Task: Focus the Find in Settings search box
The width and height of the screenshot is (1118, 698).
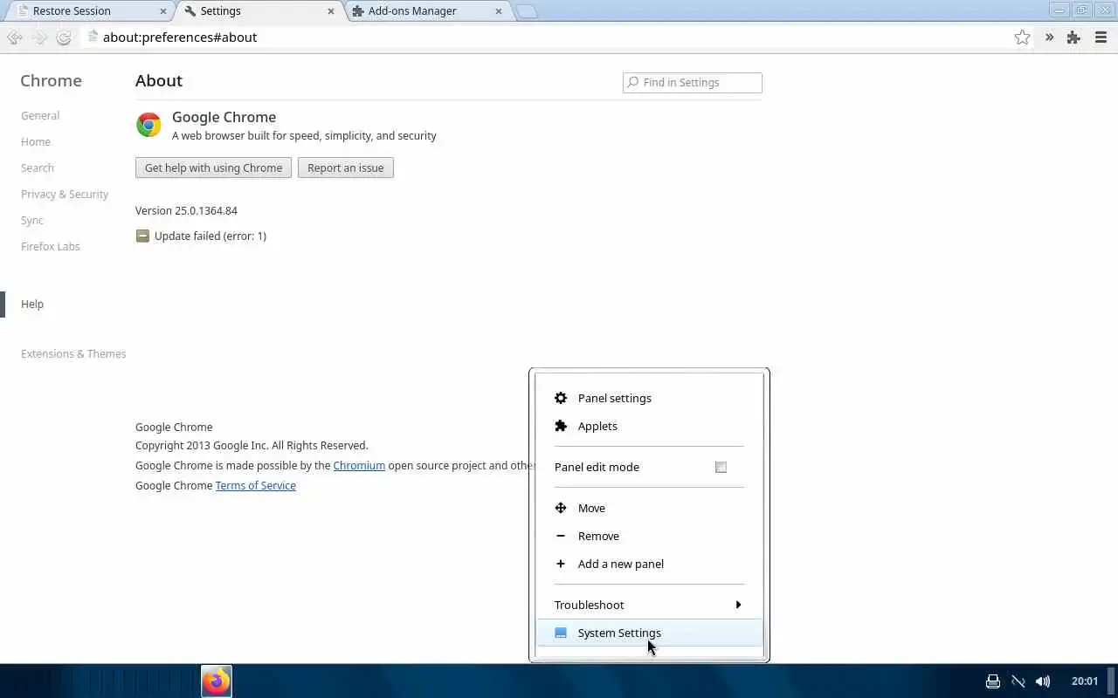Action: [693, 82]
